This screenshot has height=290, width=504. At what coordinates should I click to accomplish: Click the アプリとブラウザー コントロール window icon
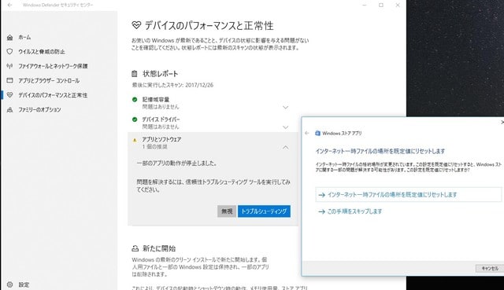pyautogui.click(x=10, y=80)
